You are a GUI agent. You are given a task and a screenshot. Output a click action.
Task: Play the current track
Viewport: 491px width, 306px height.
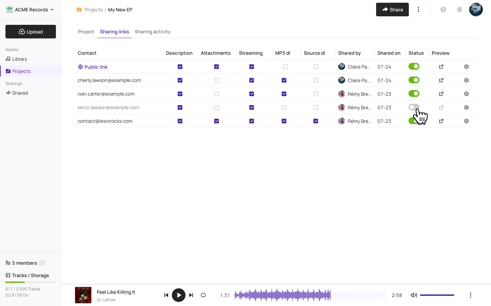[179, 295]
